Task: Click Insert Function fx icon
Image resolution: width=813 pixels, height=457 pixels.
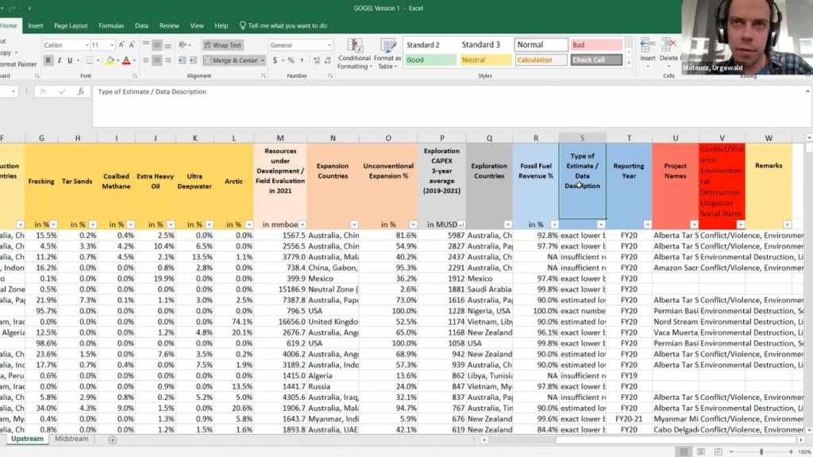Action: tap(81, 92)
